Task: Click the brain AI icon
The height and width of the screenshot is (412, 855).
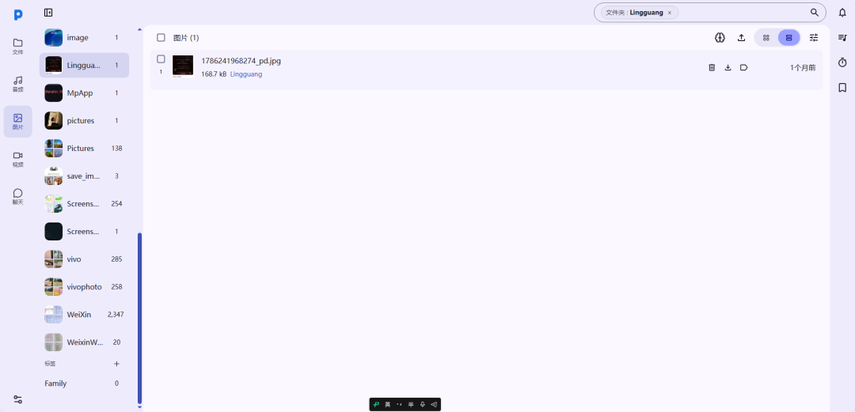Action: 720,38
